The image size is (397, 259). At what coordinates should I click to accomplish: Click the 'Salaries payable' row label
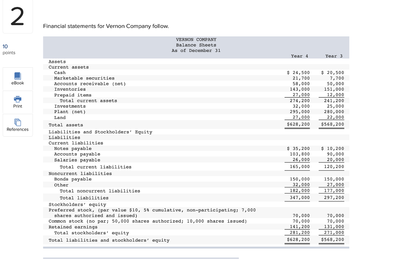pos(77,160)
